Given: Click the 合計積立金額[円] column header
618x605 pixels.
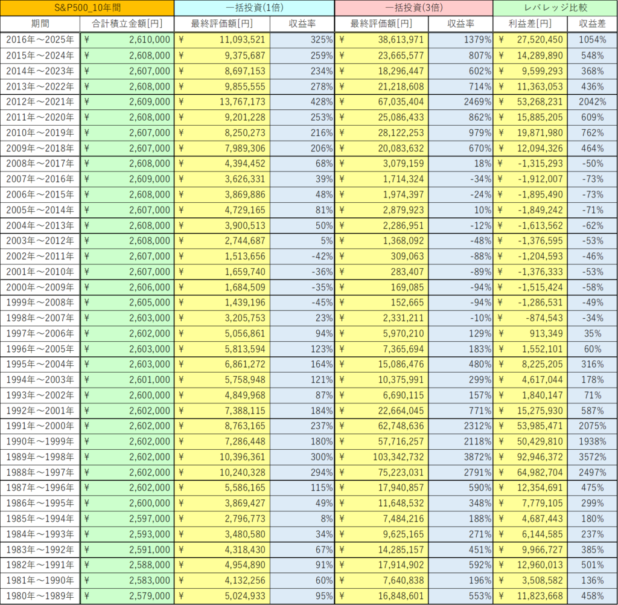Looking at the screenshot, I should (x=127, y=24).
